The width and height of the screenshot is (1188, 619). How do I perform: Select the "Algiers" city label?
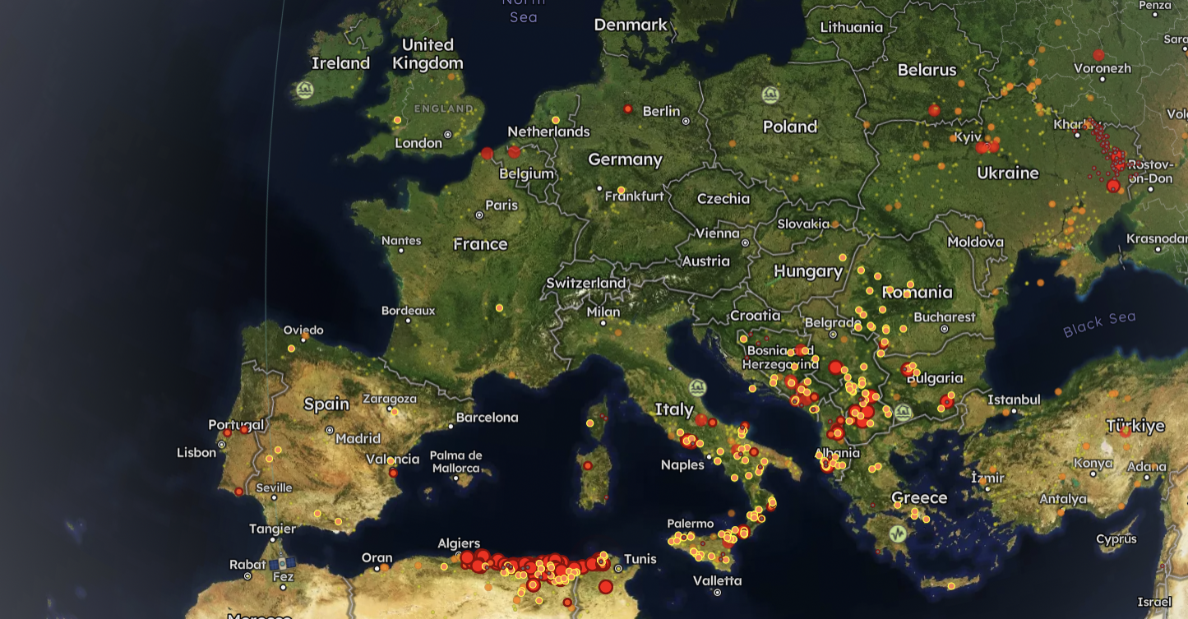(x=459, y=543)
